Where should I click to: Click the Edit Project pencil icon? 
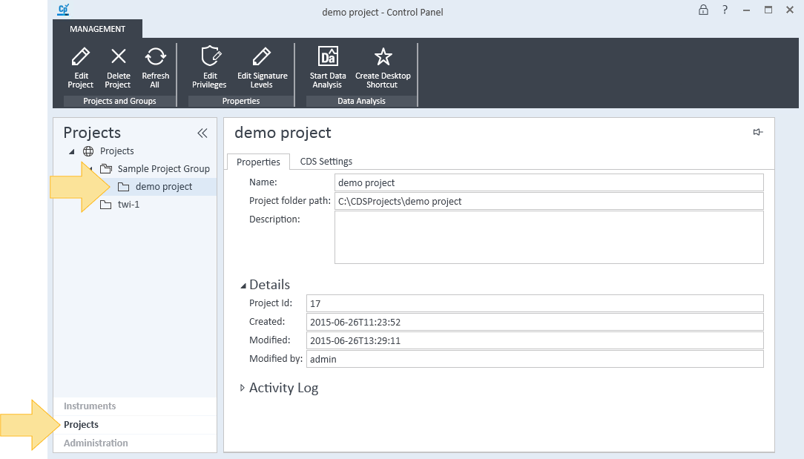(x=81, y=56)
